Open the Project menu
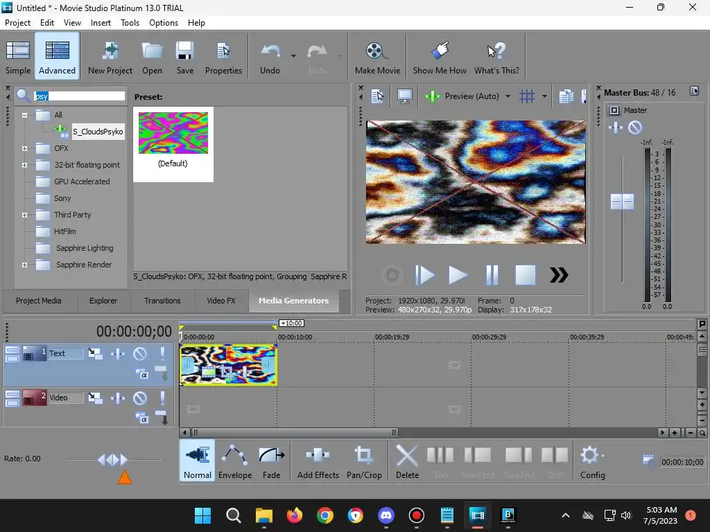 (17, 23)
